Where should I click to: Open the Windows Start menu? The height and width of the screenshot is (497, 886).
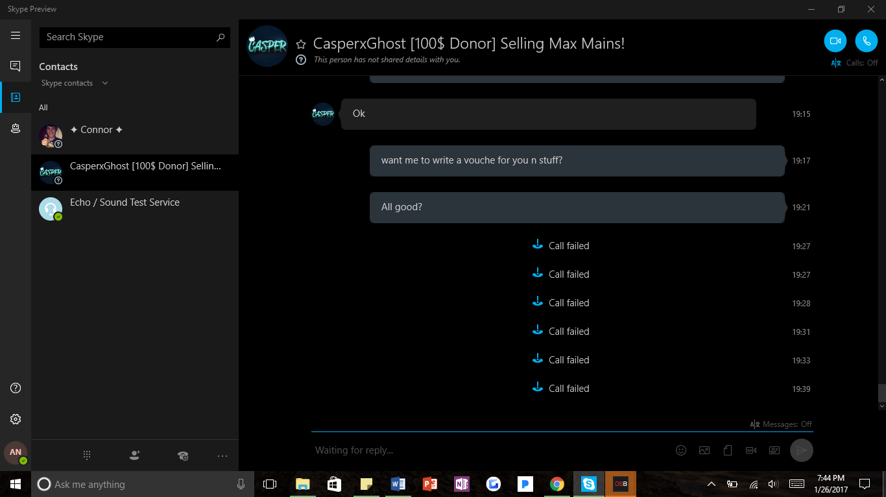coord(16,484)
